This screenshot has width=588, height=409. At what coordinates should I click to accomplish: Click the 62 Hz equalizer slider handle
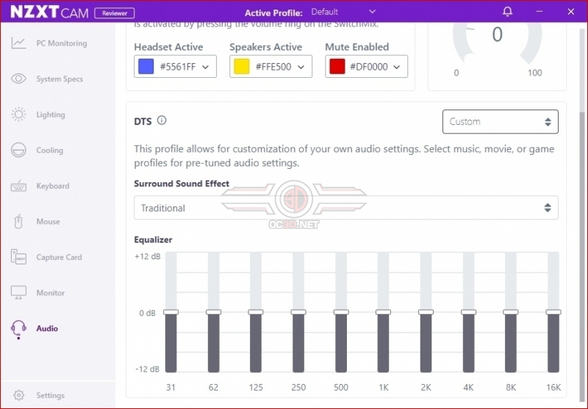click(x=213, y=312)
